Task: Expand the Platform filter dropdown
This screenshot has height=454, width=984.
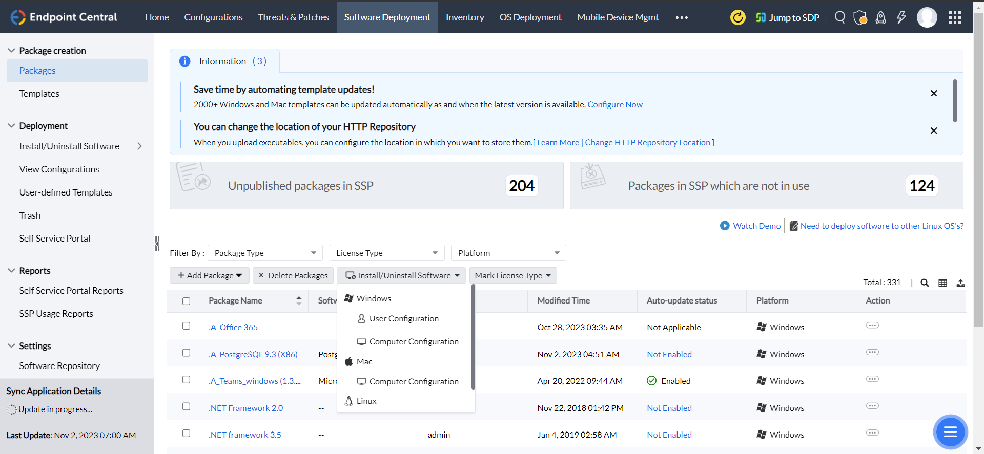Action: tap(508, 253)
